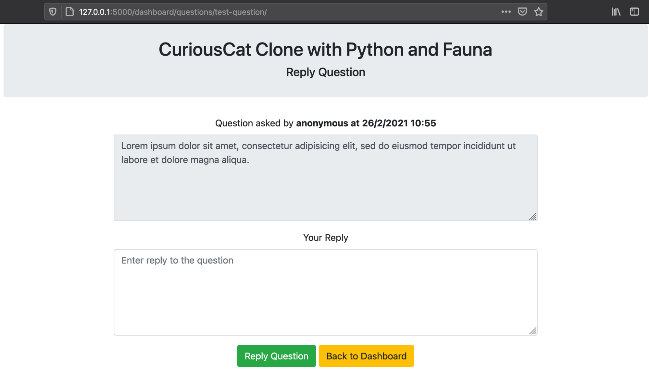View site information via the page icon
649x376 pixels.
point(69,12)
